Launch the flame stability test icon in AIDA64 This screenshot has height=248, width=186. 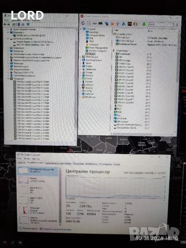[x=112, y=24]
